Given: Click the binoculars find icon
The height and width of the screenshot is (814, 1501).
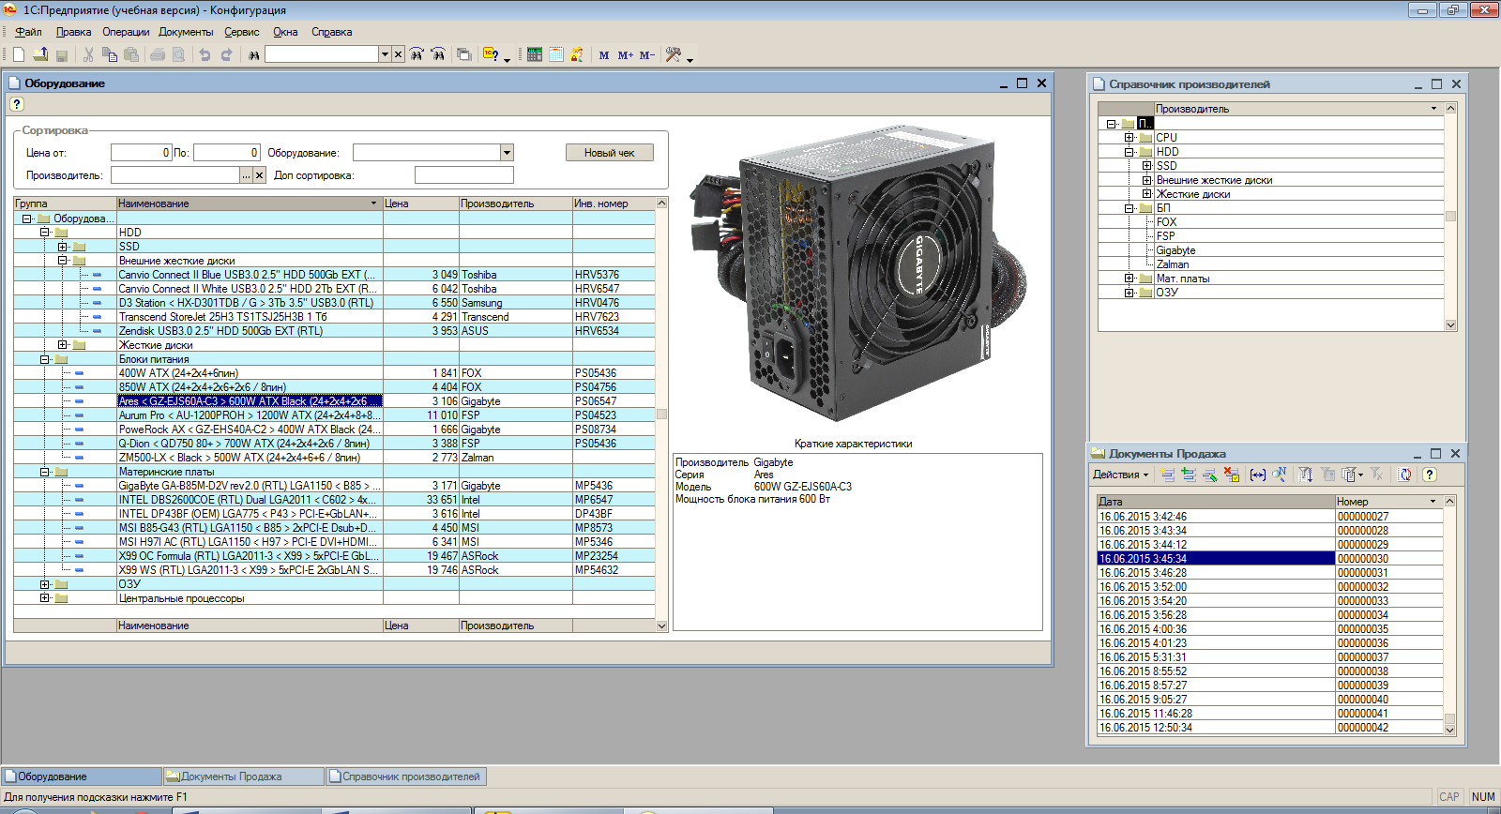Looking at the screenshot, I should pyautogui.click(x=253, y=54).
